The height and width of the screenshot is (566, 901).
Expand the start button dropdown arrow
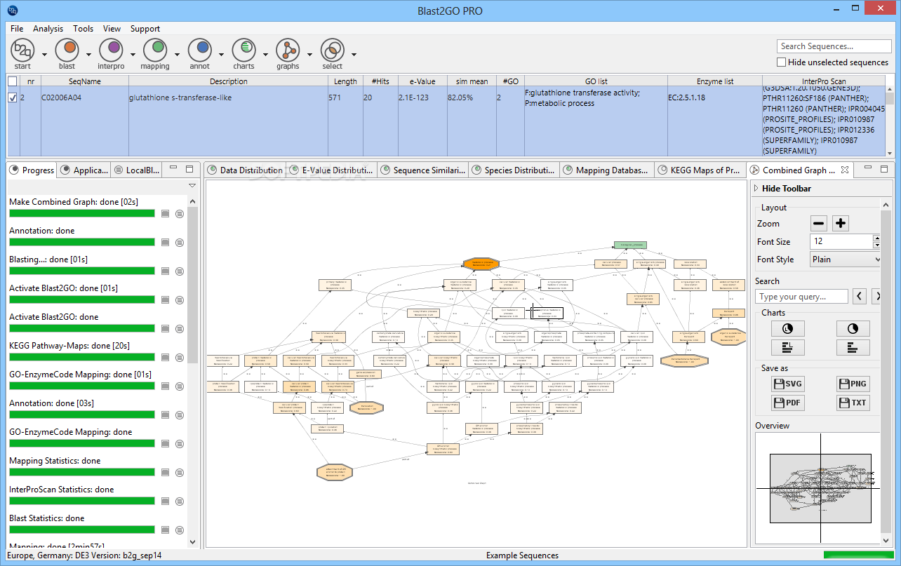44,54
